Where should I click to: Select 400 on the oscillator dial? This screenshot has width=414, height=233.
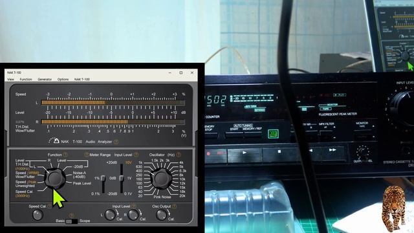pyautogui.click(x=139, y=171)
